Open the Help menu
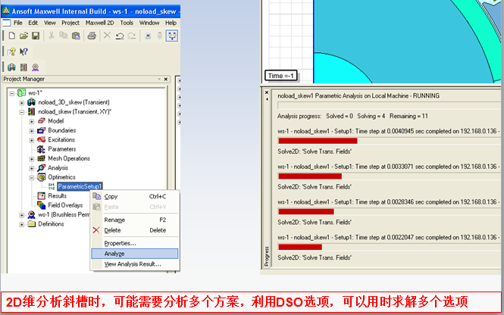 coord(171,23)
